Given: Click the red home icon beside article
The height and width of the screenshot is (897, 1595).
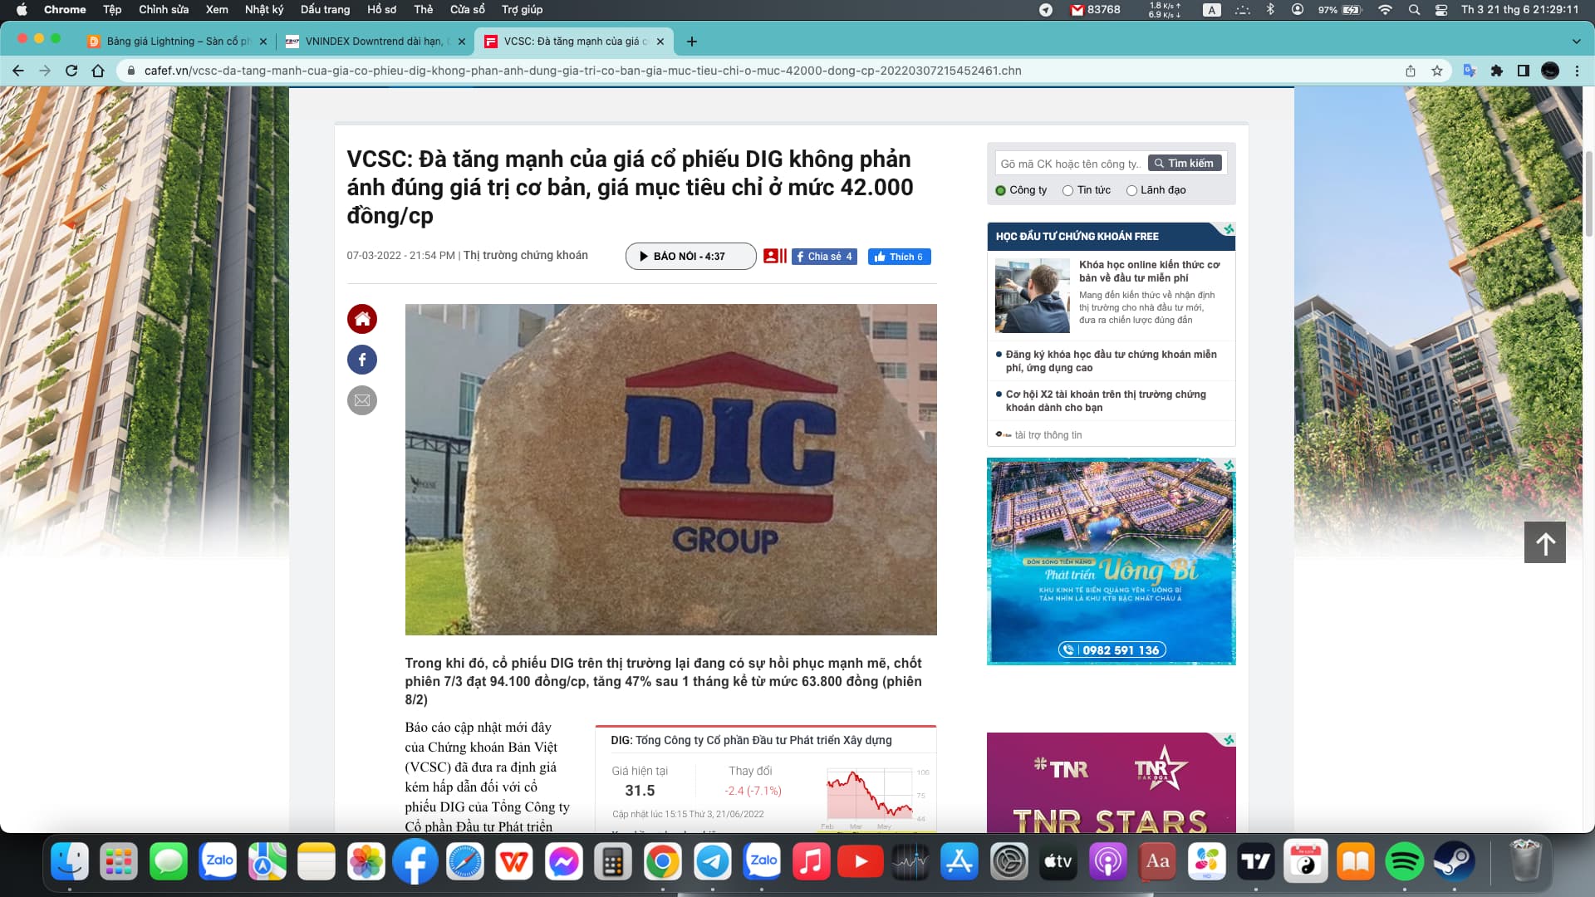Looking at the screenshot, I should point(362,319).
